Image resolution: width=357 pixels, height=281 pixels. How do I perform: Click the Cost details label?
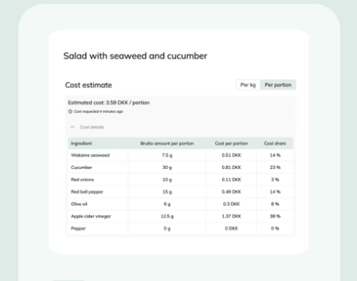92,127
